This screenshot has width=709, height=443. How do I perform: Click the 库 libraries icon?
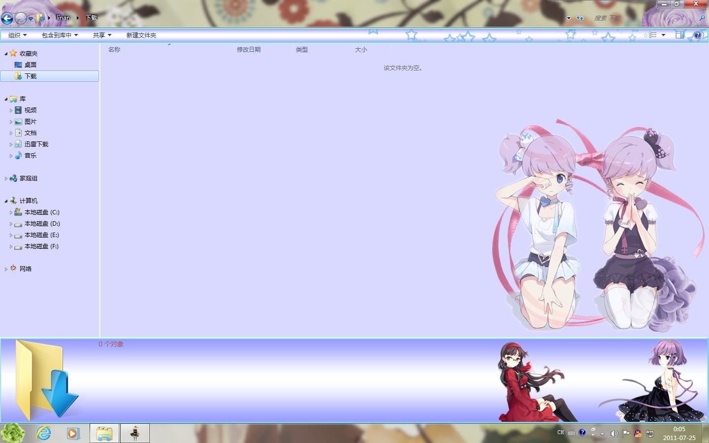pyautogui.click(x=13, y=99)
